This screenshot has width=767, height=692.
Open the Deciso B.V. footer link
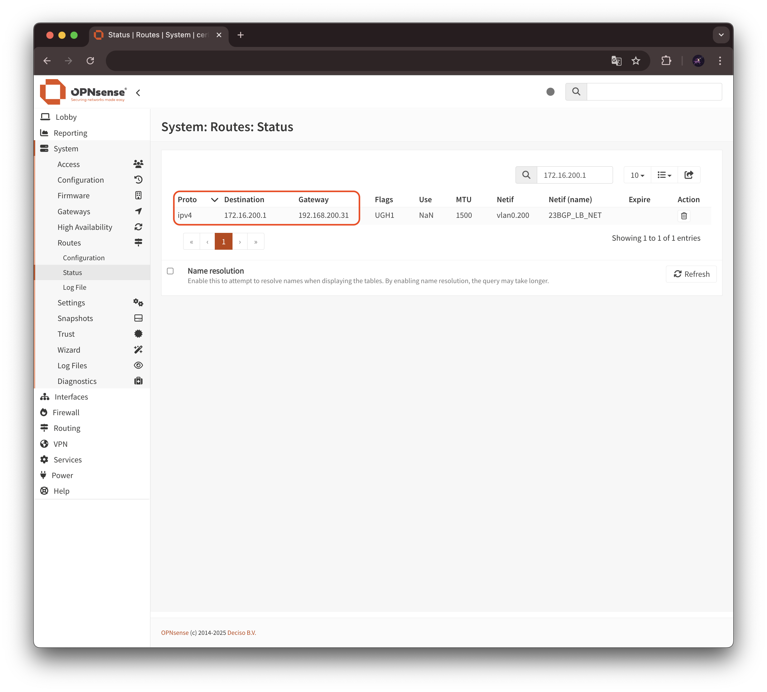click(x=241, y=633)
